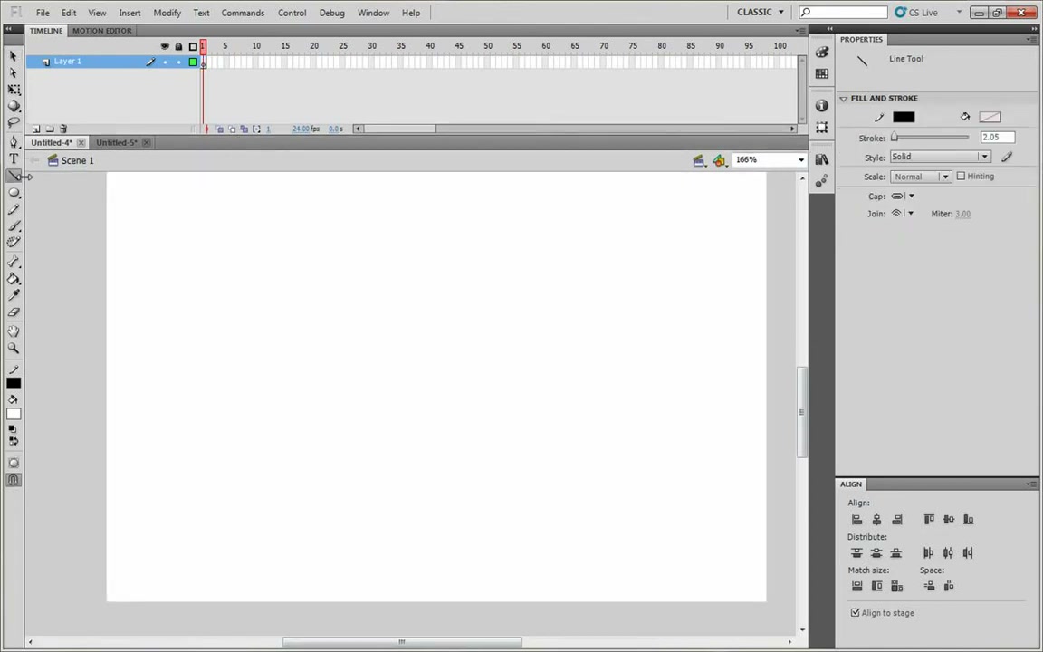
Task: Click Distribute top edge icon
Action: pos(856,553)
